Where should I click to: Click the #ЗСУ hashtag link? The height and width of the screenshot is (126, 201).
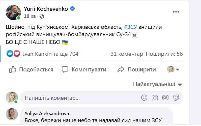tap(131, 27)
